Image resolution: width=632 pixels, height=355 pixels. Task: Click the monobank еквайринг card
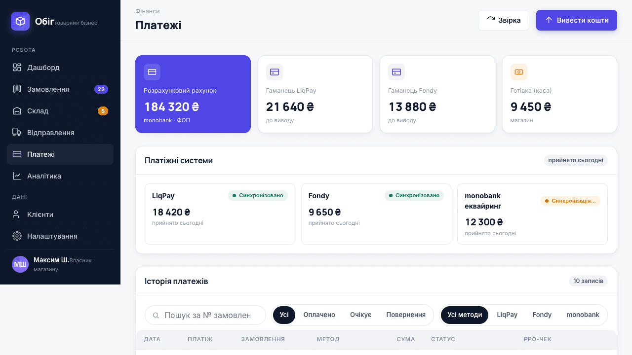[532, 214]
